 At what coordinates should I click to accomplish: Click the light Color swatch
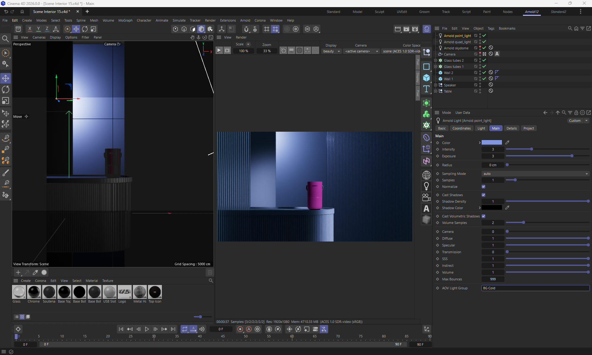coord(491,142)
